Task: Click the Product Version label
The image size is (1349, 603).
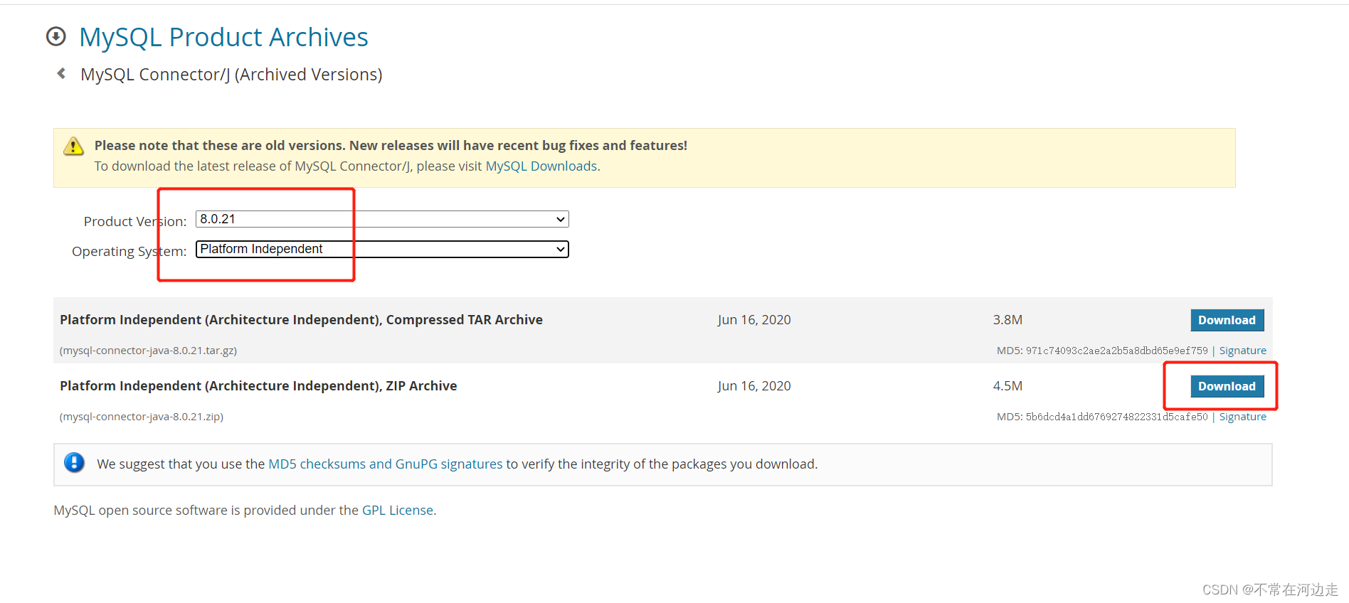Action: click(135, 221)
